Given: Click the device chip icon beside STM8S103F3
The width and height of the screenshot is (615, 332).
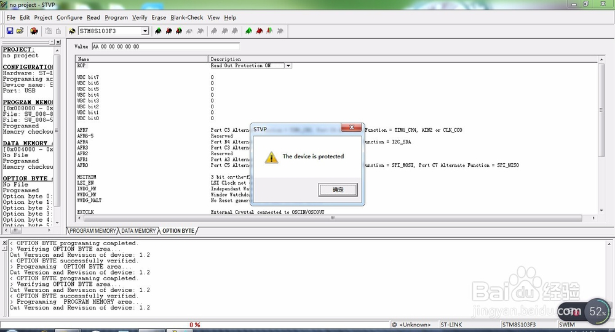Looking at the screenshot, I should click(x=72, y=31).
